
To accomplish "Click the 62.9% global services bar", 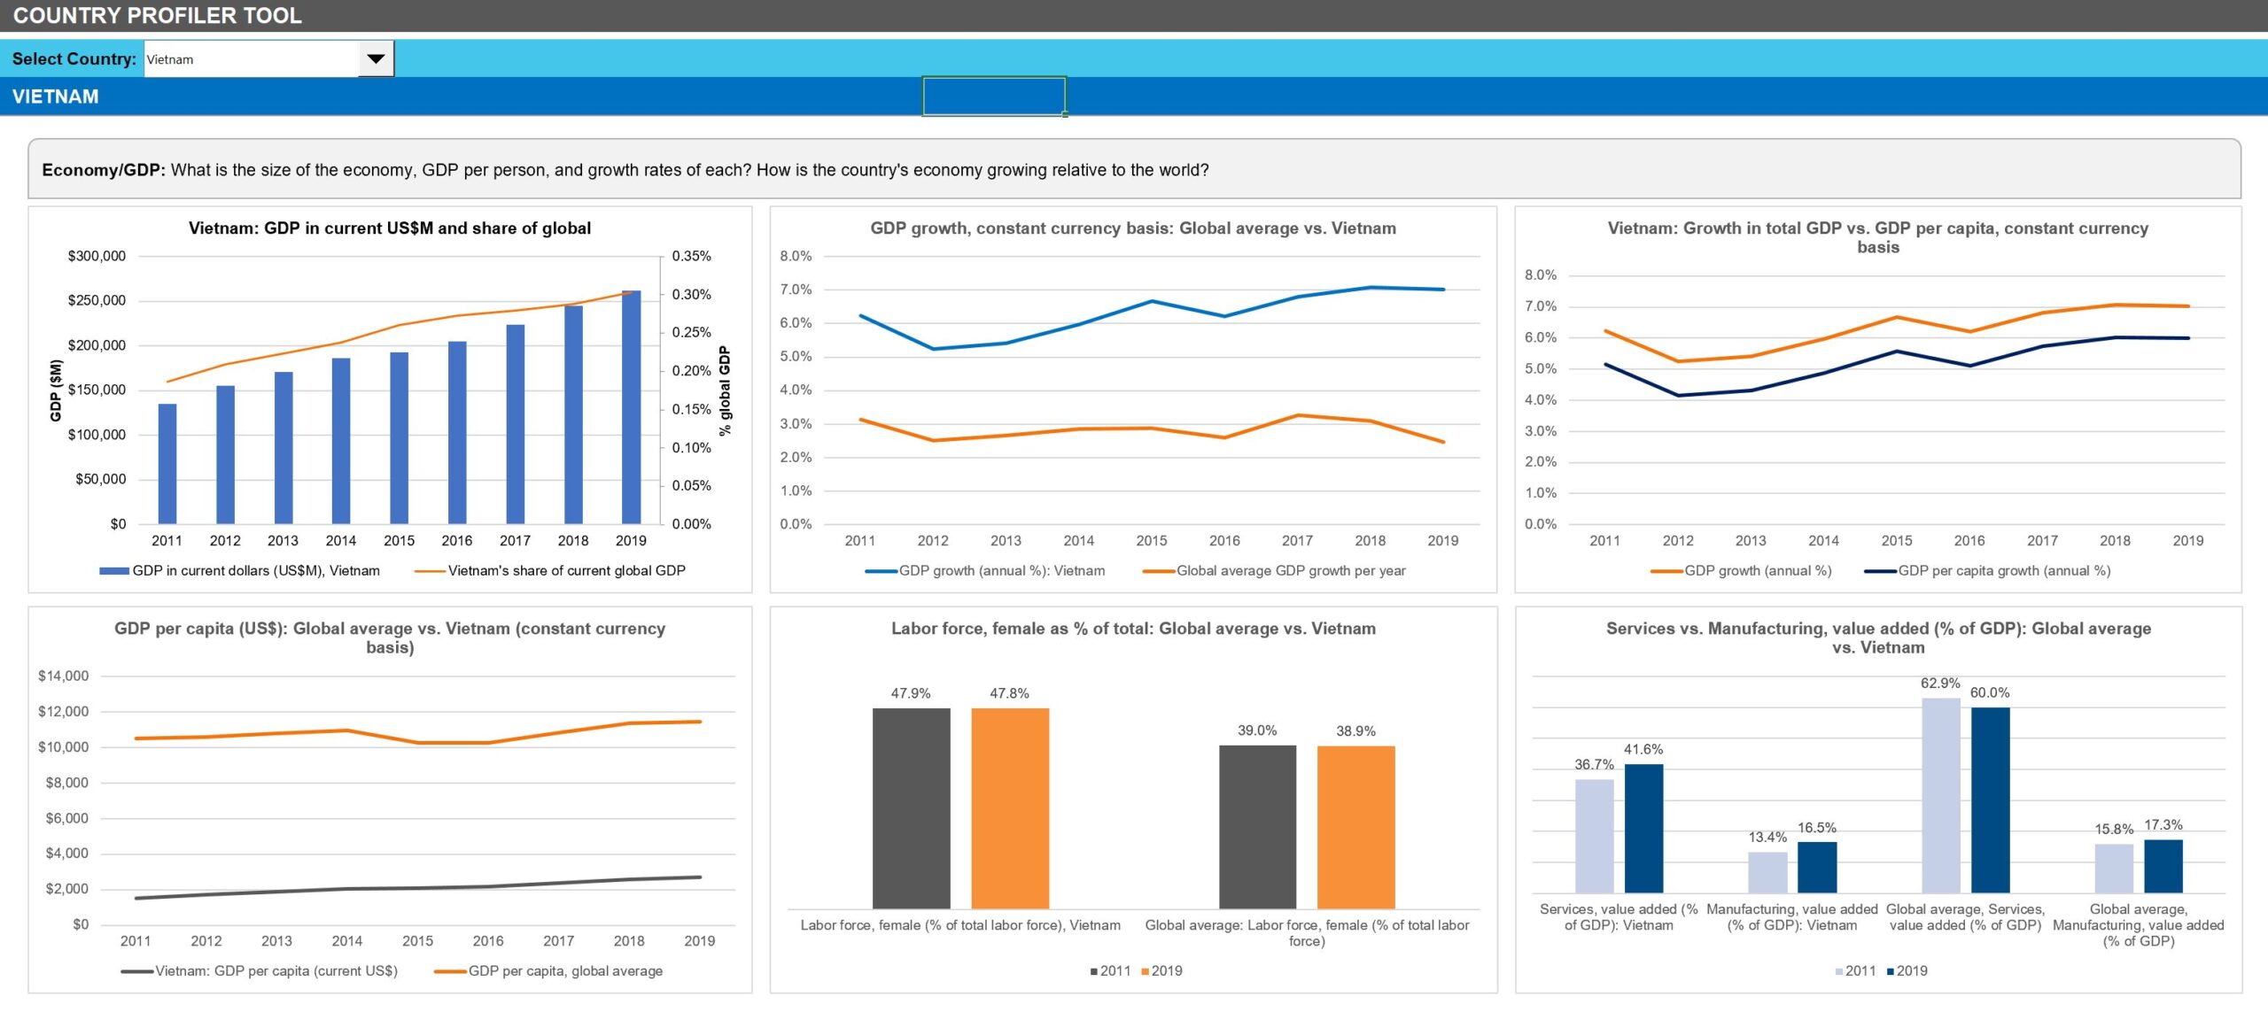I will click(x=1940, y=795).
